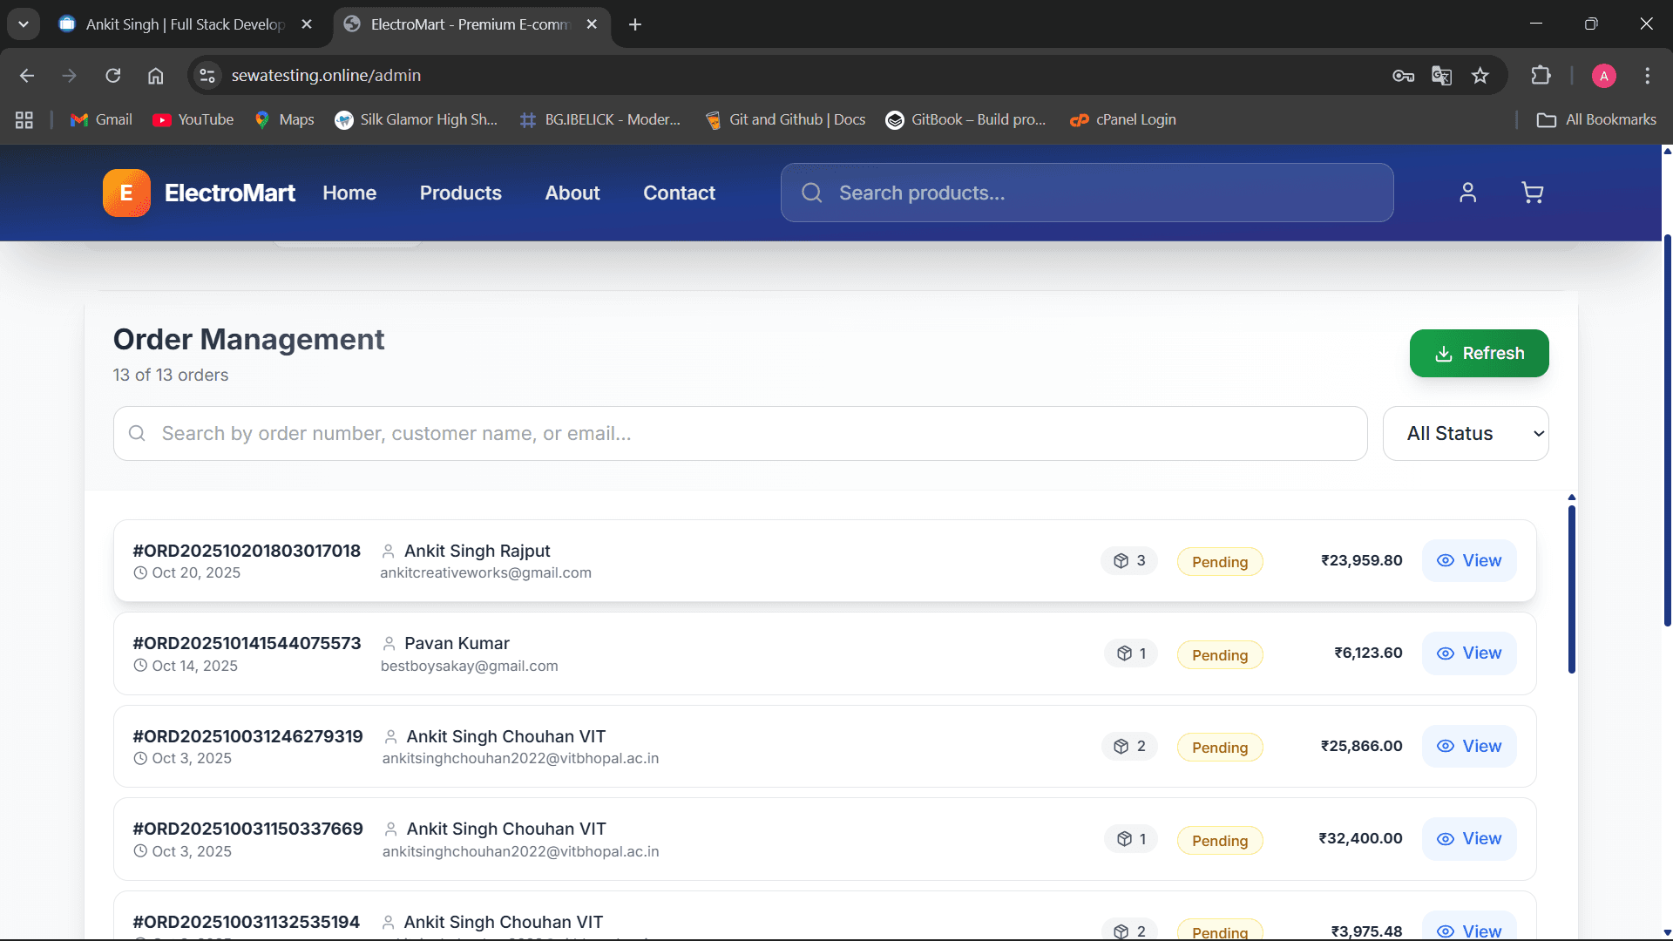This screenshot has height=941, width=1673.
Task: Bookmark this page with star icon
Action: pos(1480,76)
